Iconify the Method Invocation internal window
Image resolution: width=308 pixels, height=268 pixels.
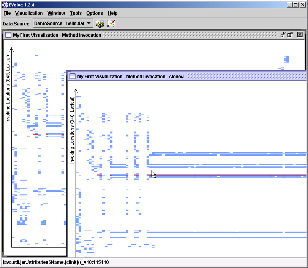[x=283, y=35]
